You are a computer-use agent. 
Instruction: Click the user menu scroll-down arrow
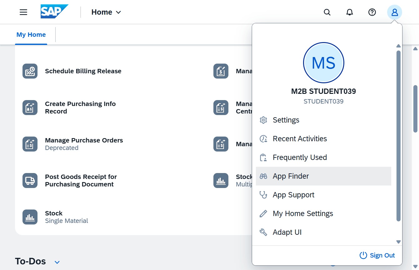(x=398, y=242)
